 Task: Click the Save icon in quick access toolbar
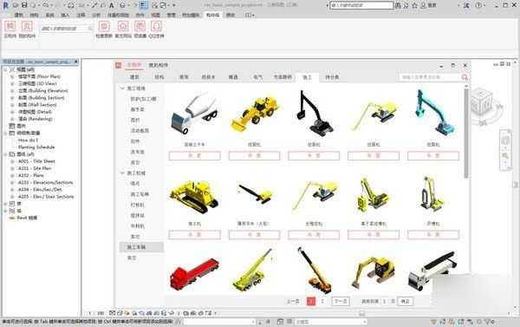tap(24, 5)
